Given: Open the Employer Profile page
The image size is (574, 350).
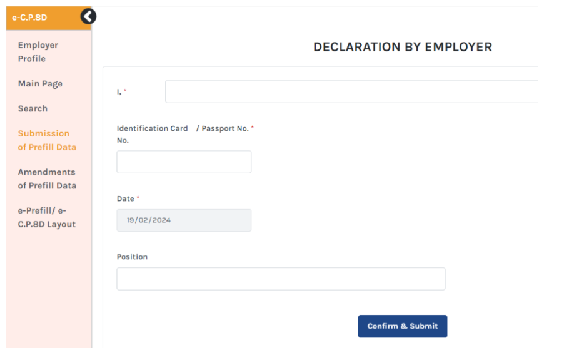Looking at the screenshot, I should point(38,52).
